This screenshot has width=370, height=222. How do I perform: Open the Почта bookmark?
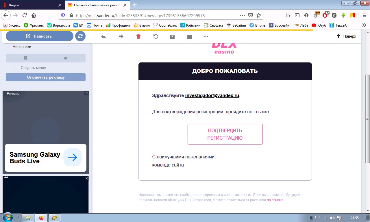coord(95,25)
